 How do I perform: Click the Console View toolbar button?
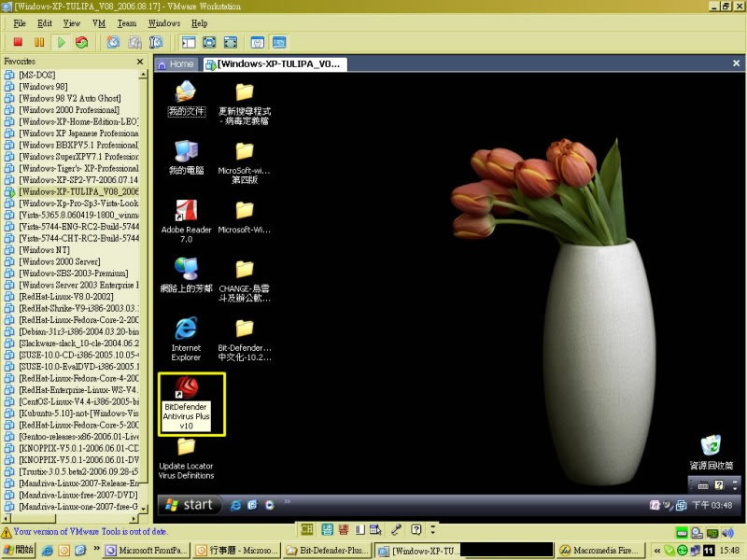[279, 42]
